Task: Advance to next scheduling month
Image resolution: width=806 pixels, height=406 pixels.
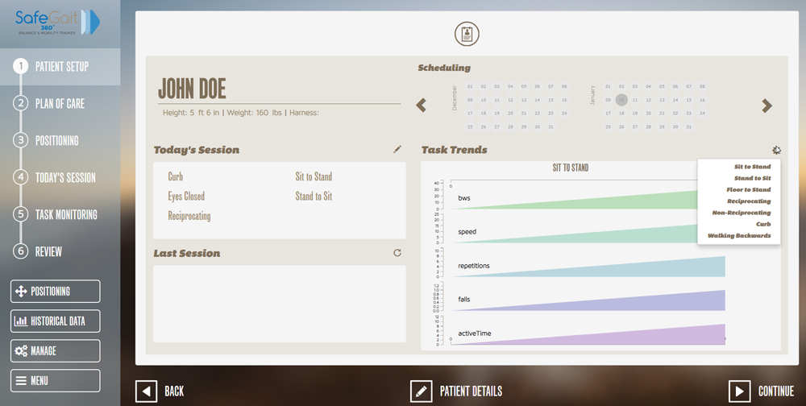Action: tap(767, 106)
